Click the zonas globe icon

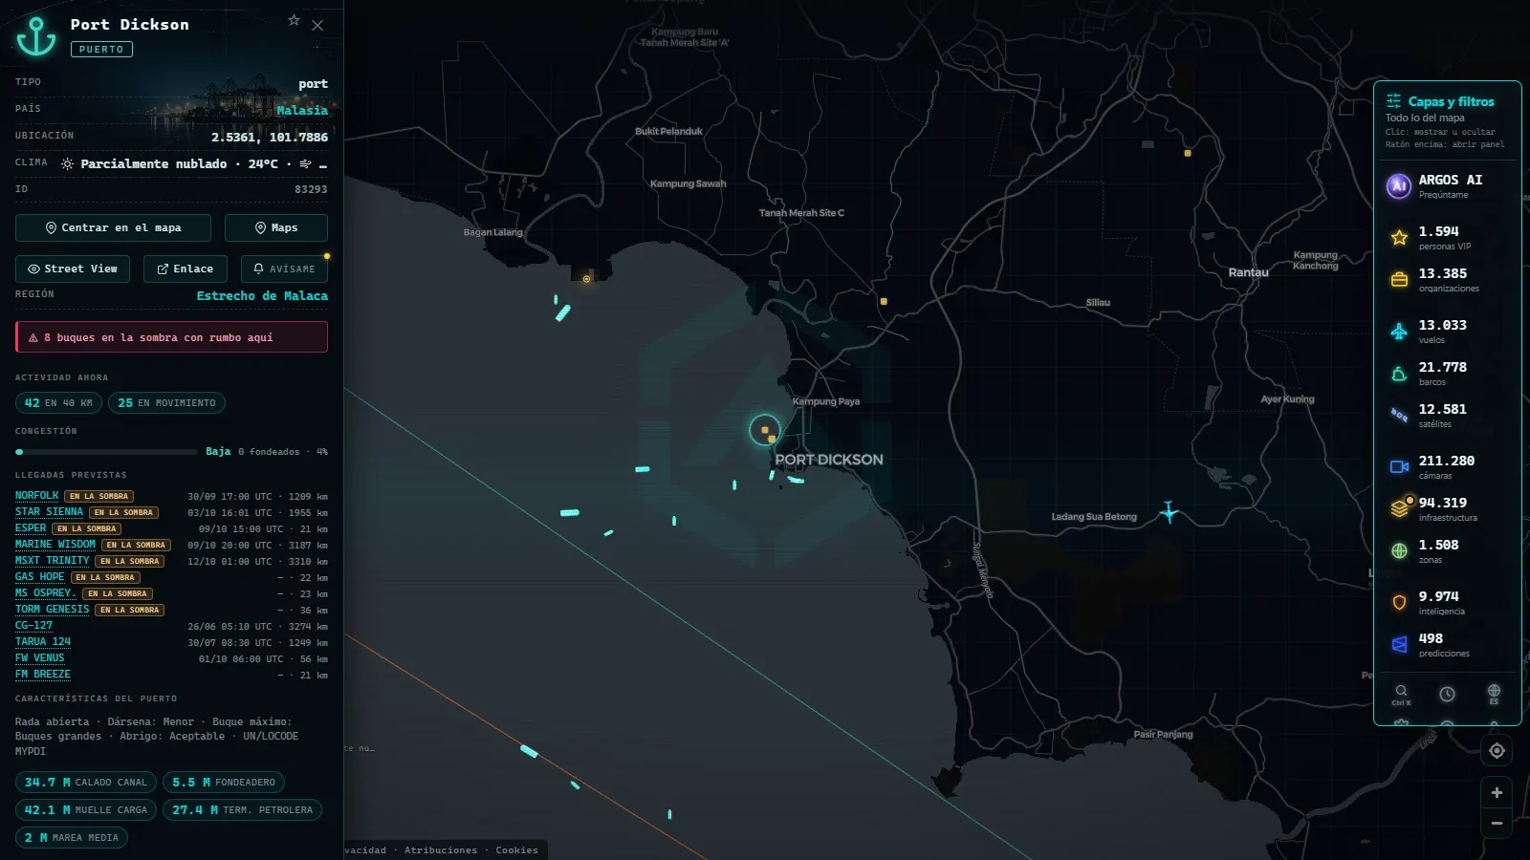(1399, 551)
